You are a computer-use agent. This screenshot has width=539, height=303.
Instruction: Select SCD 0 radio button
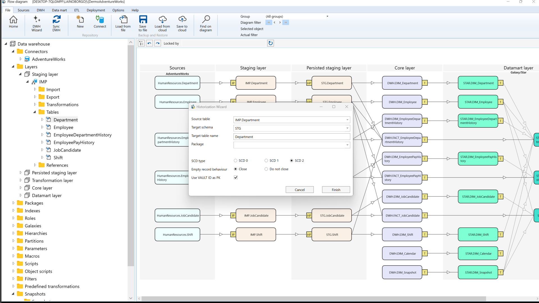tap(236, 161)
